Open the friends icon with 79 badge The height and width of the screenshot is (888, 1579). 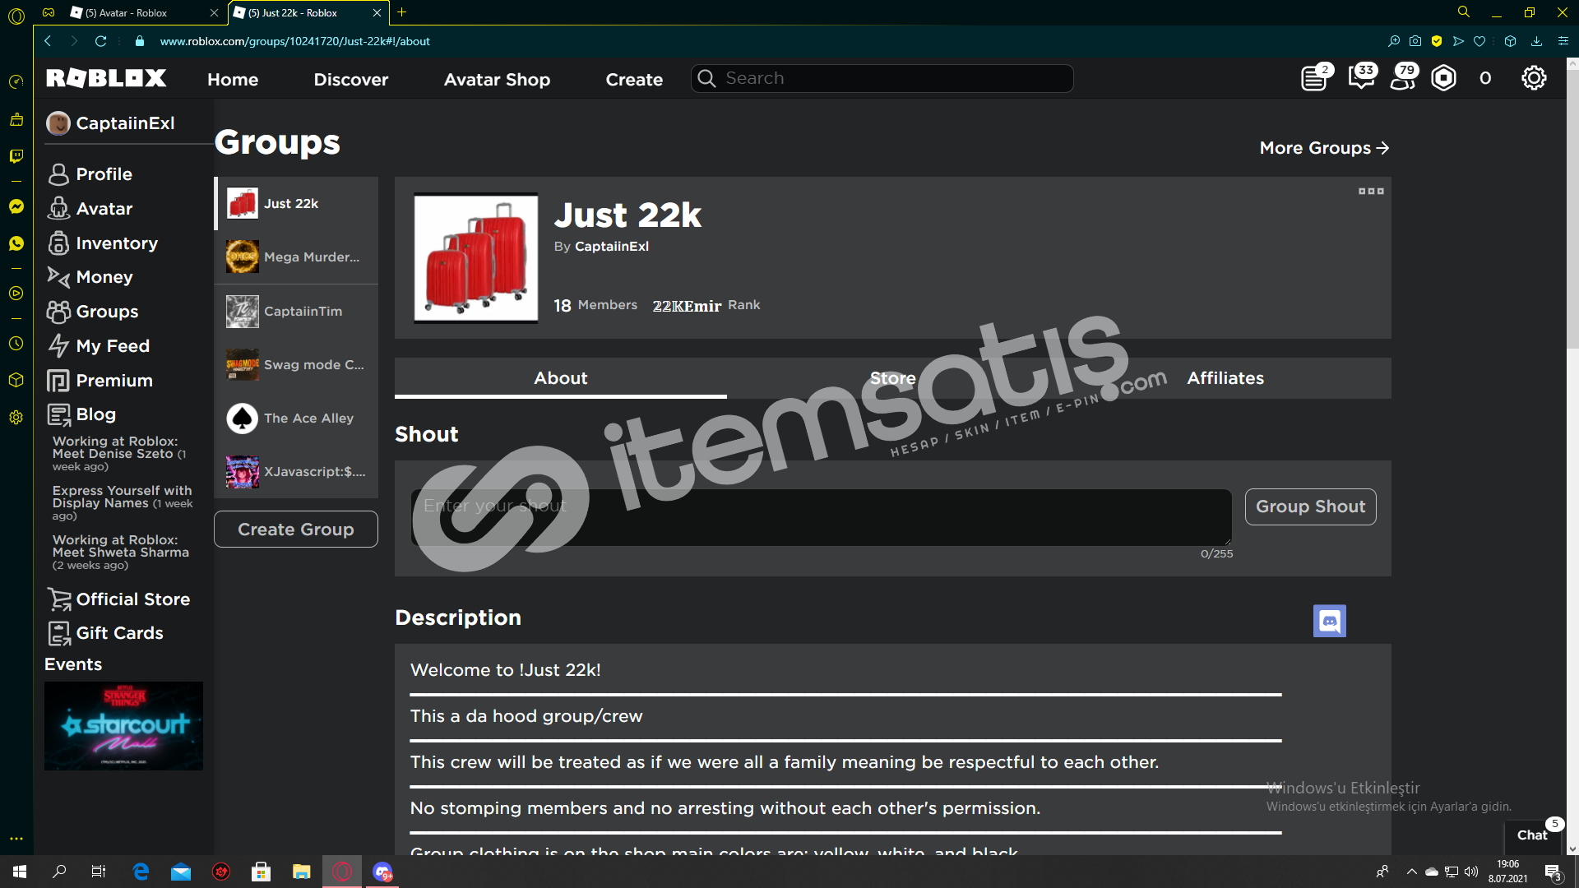pyautogui.click(x=1403, y=78)
